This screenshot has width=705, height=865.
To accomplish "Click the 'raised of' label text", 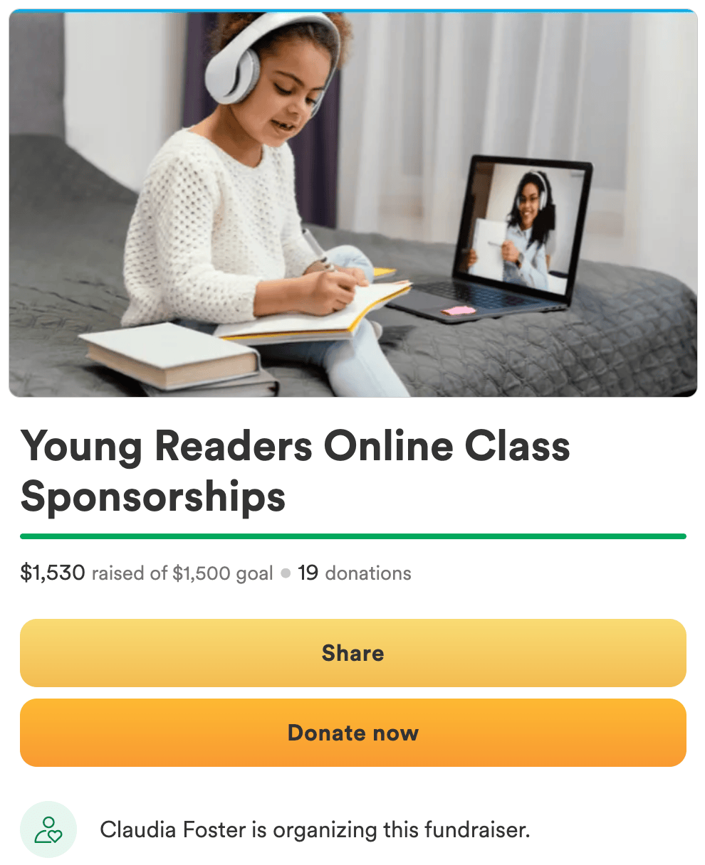I will pyautogui.click(x=130, y=573).
